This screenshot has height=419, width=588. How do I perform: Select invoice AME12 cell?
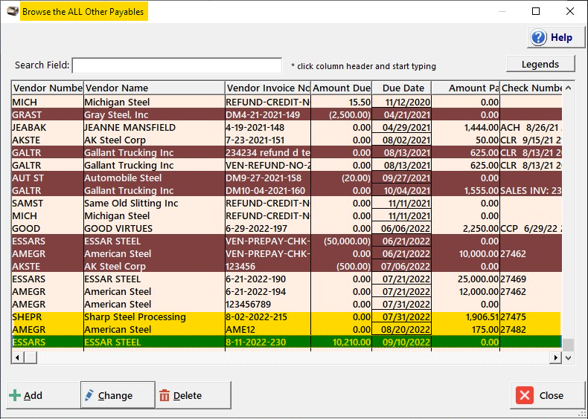(x=268, y=330)
